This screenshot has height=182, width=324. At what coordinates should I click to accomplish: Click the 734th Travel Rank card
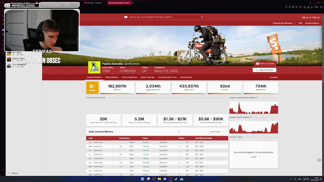261,88
